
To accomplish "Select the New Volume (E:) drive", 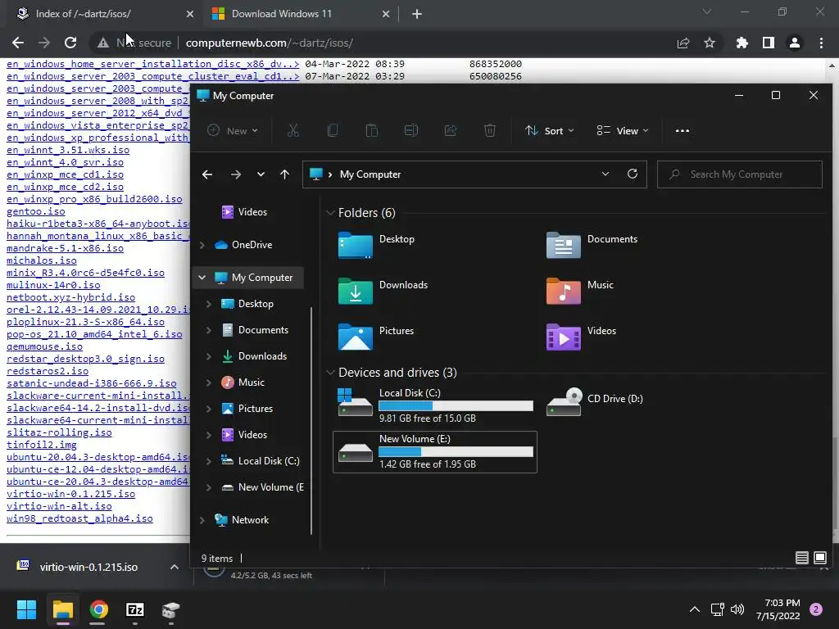I will point(435,452).
